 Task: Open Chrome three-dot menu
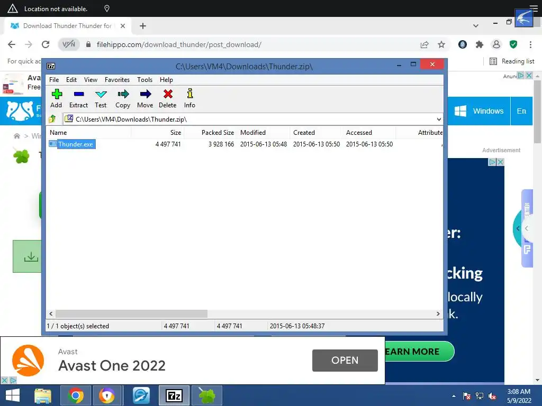[x=530, y=44]
